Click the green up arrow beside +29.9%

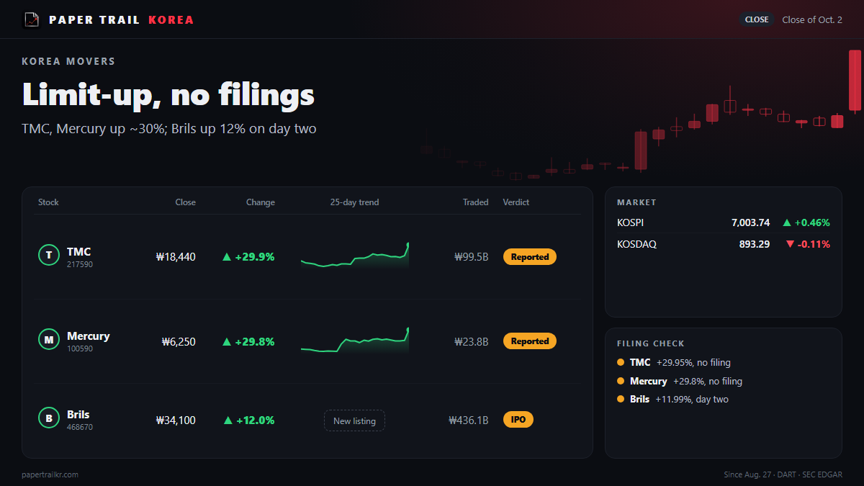pyautogui.click(x=227, y=257)
